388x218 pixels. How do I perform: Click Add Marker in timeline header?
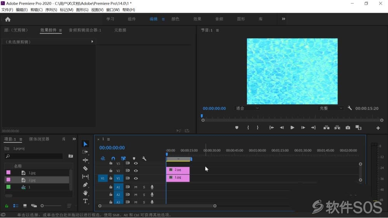pos(134,158)
